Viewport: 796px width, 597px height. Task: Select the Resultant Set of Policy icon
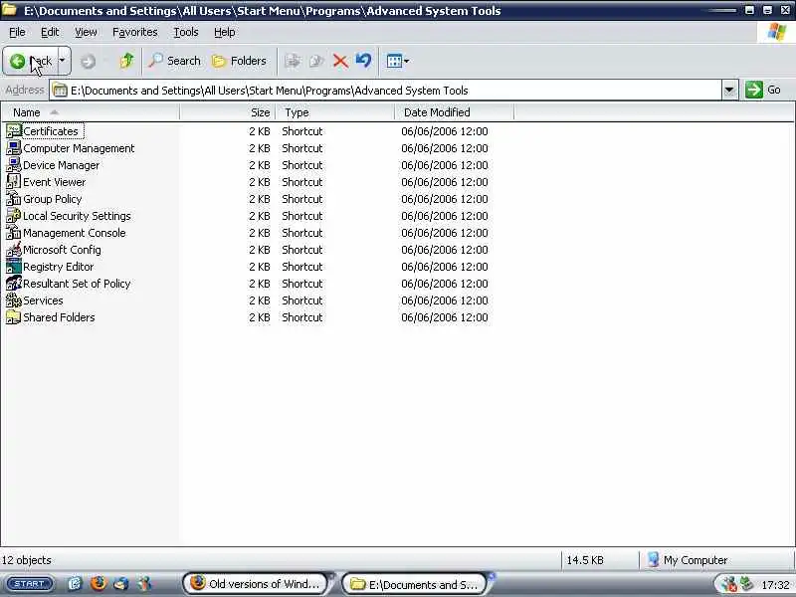[x=14, y=284]
